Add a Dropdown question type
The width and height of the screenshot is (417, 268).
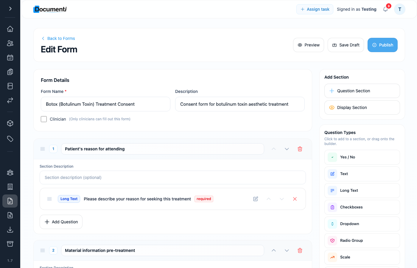tap(362, 224)
